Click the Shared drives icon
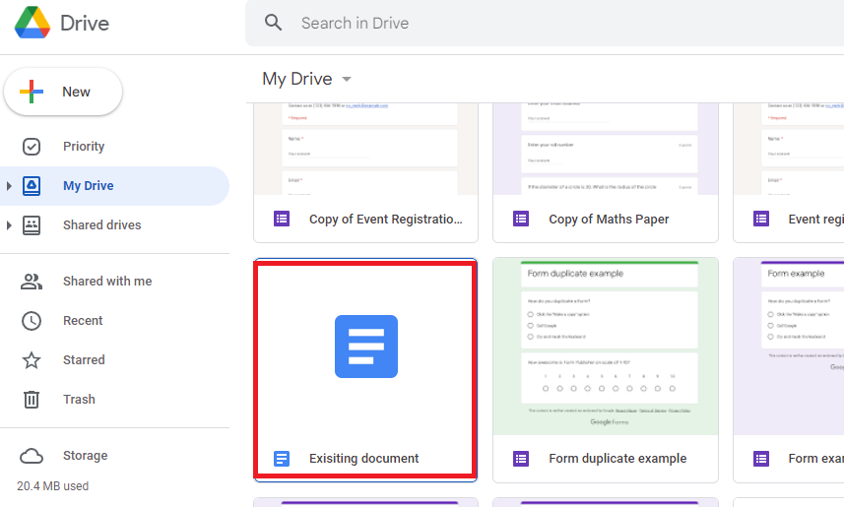844x507 pixels. point(32,225)
